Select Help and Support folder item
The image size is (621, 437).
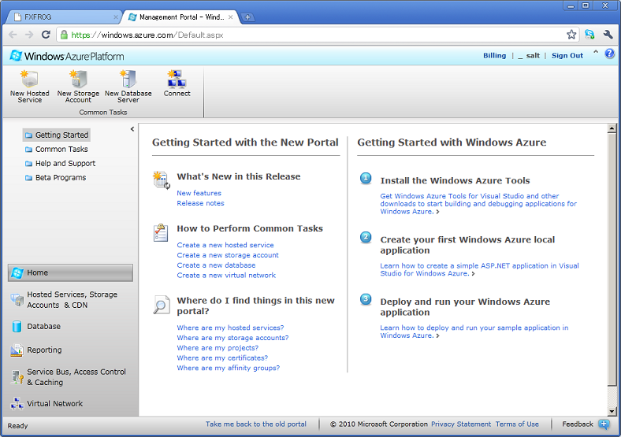pos(65,164)
